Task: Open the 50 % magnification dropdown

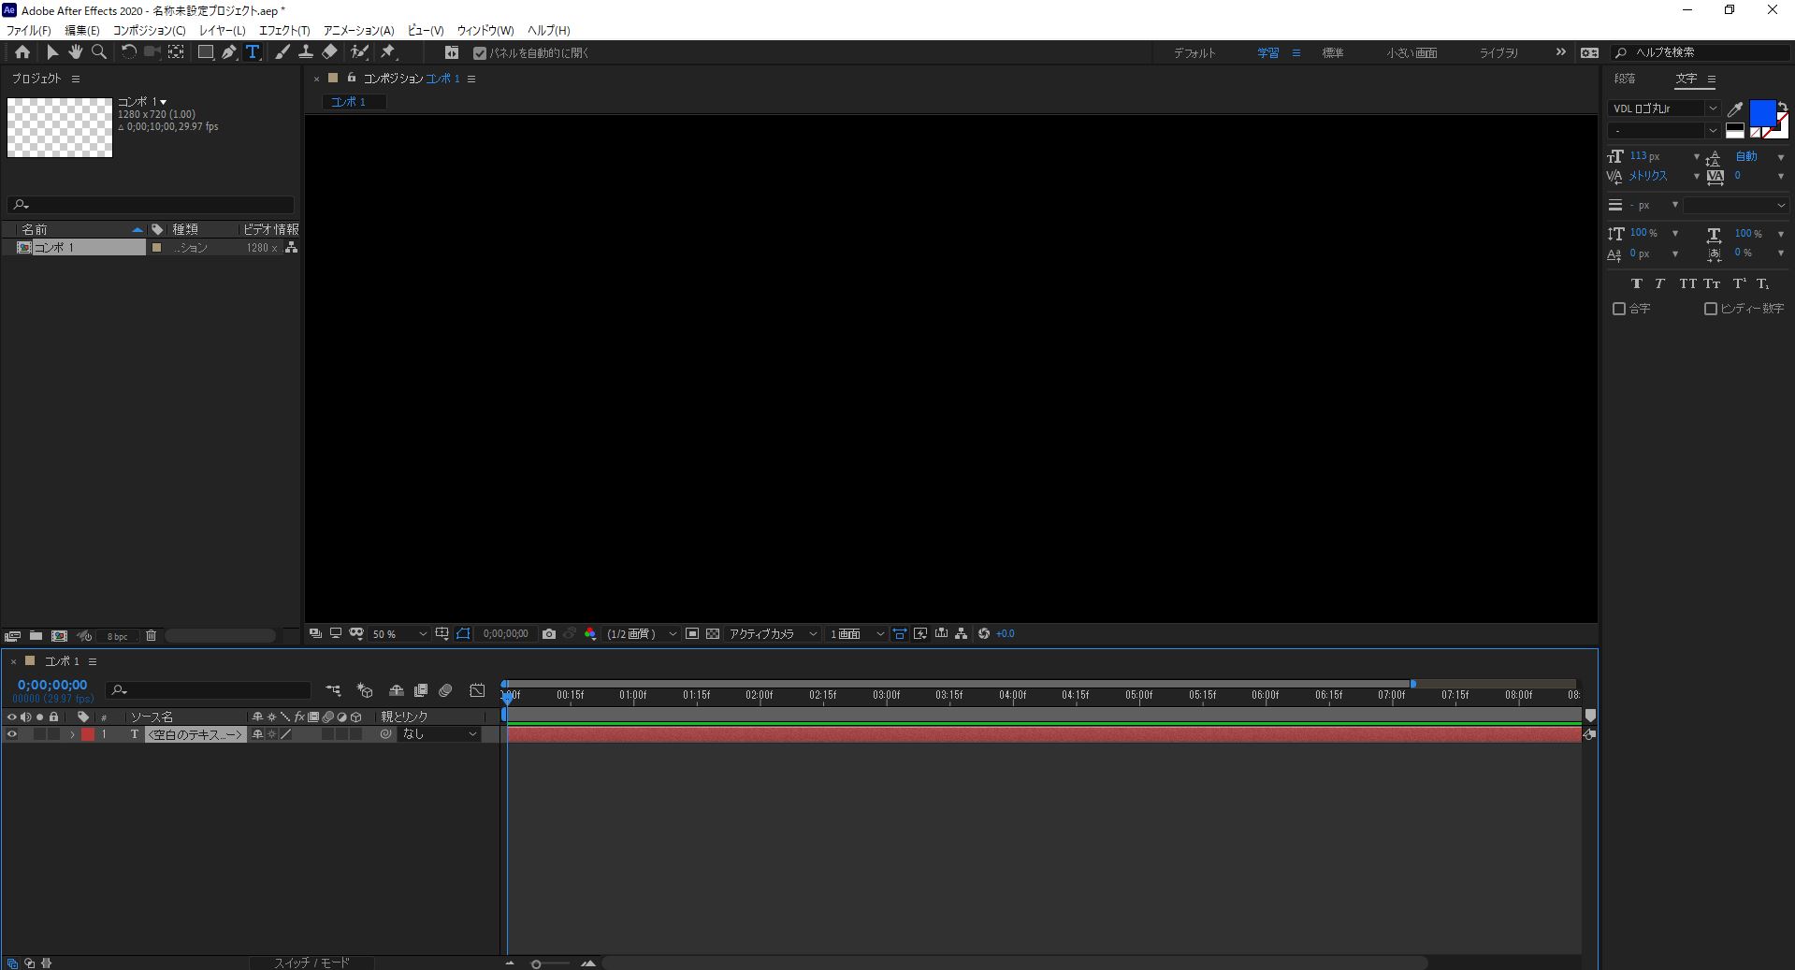Action: coord(399,634)
